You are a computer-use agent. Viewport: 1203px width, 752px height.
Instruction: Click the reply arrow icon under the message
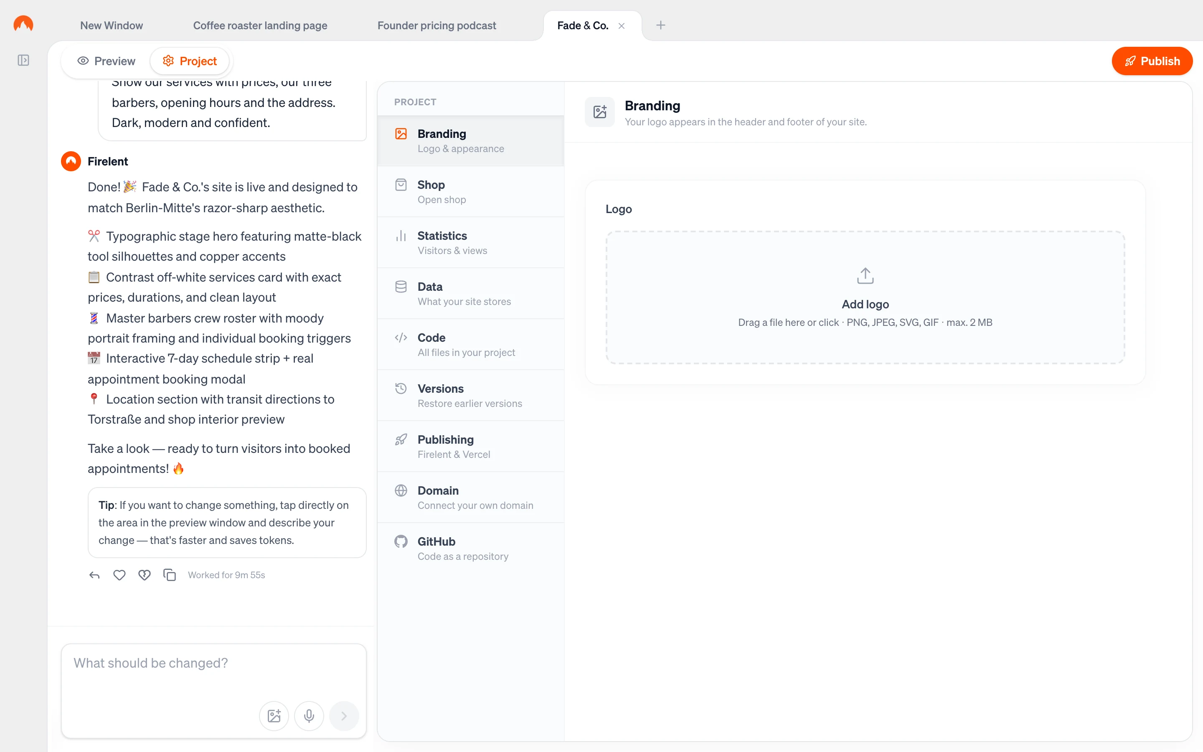(x=94, y=575)
